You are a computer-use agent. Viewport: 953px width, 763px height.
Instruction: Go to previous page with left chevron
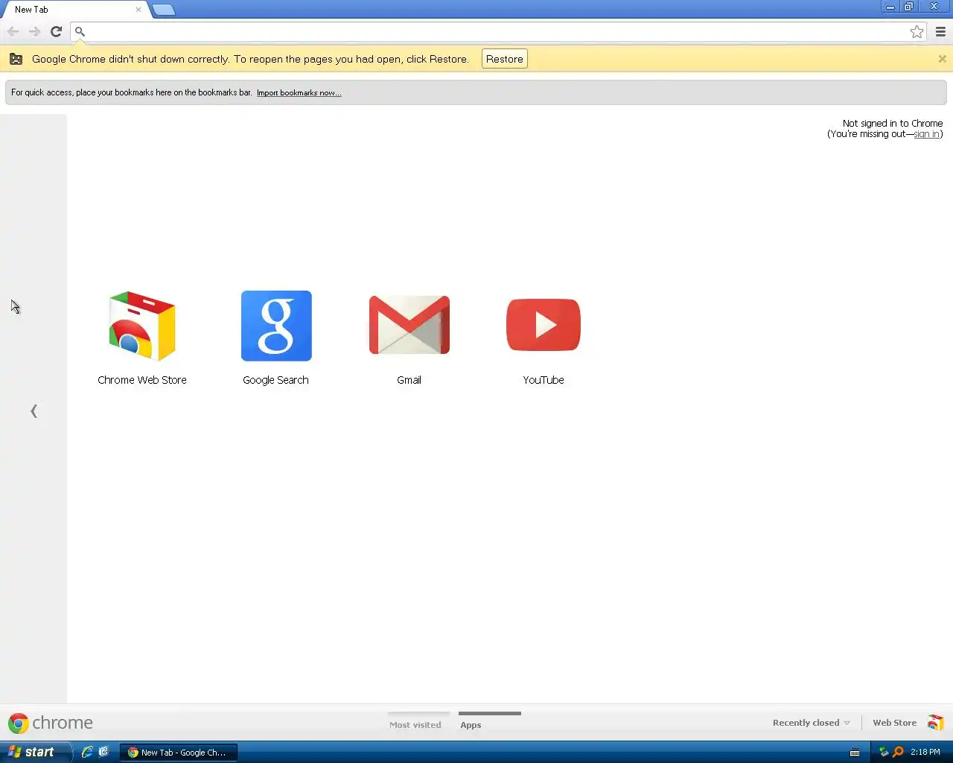34,411
